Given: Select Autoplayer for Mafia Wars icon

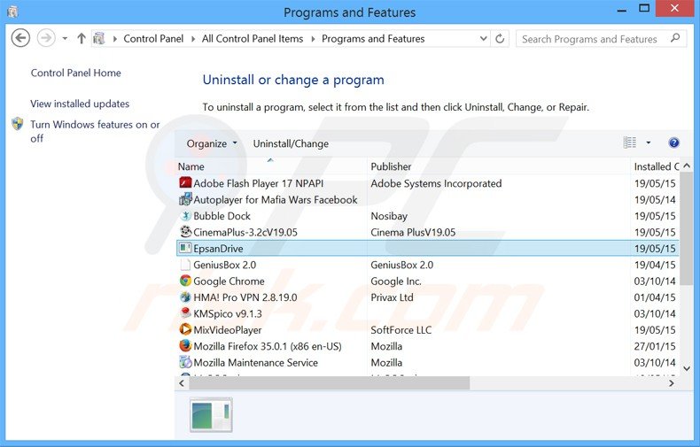Looking at the screenshot, I should 185,199.
